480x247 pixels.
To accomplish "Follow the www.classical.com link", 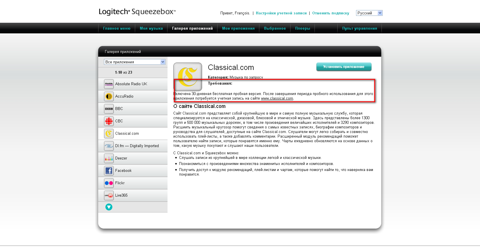I will pos(277,98).
